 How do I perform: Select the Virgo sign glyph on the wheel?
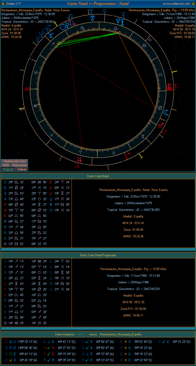(x=144, y=45)
